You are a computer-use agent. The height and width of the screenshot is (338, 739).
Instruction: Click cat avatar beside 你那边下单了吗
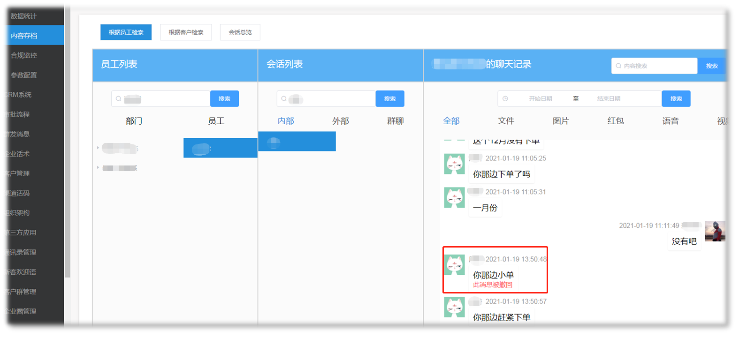pyautogui.click(x=454, y=164)
